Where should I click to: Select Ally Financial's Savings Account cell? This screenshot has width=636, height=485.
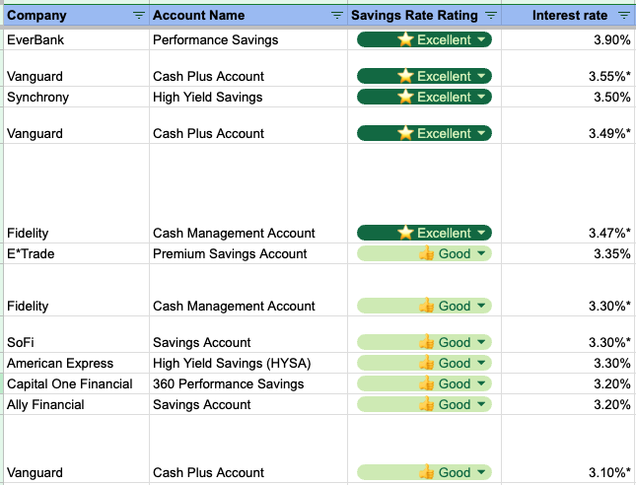tap(248, 404)
